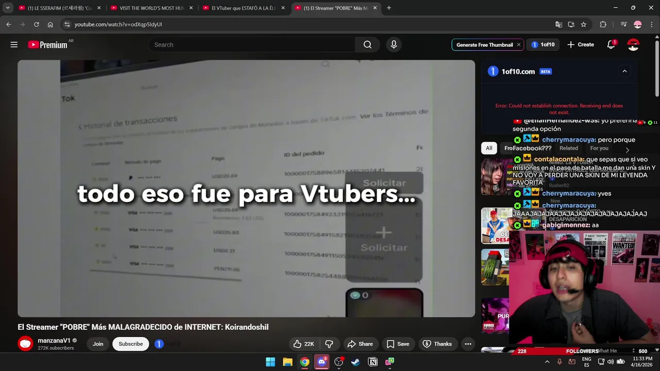
Task: Switch ENG ES input language
Action: pyautogui.click(x=587, y=362)
